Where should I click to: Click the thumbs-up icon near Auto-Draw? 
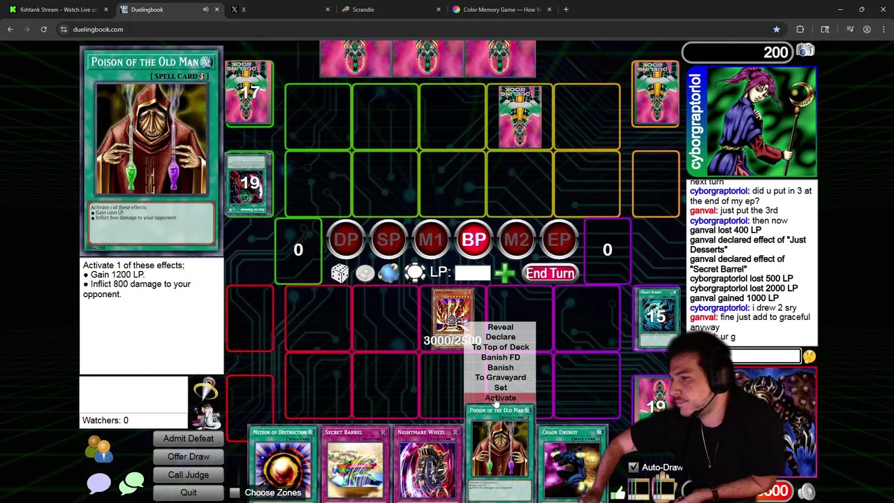(x=617, y=493)
